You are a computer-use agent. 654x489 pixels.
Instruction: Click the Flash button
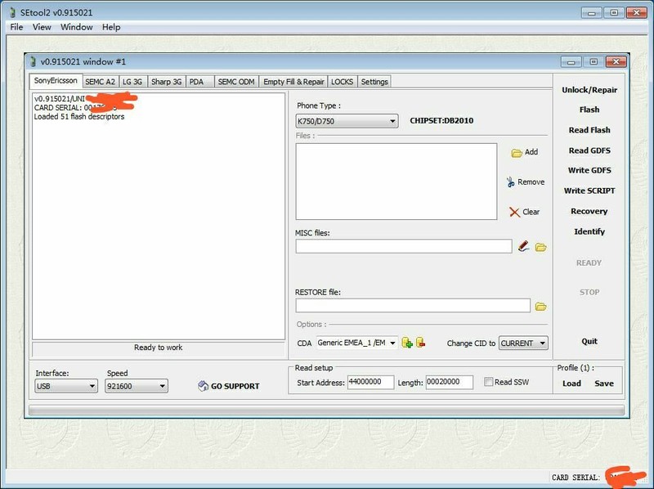(589, 110)
